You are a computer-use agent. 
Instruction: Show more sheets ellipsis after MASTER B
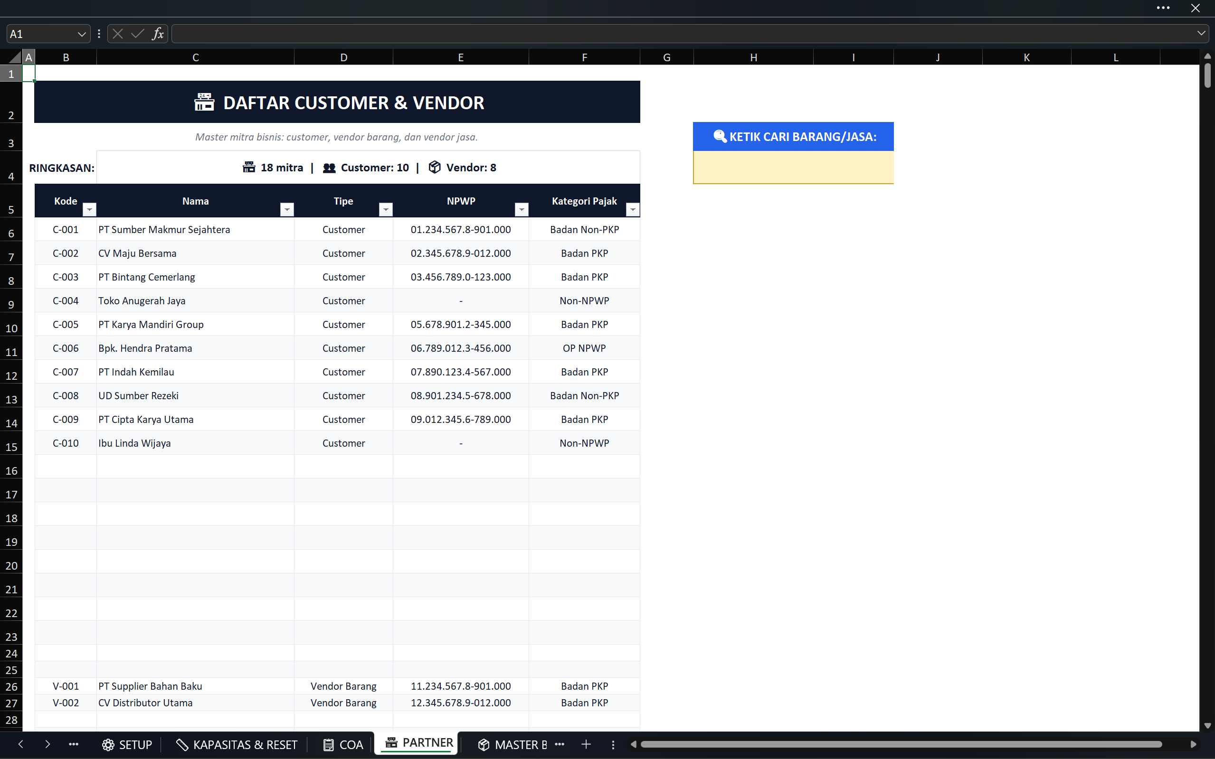(560, 744)
